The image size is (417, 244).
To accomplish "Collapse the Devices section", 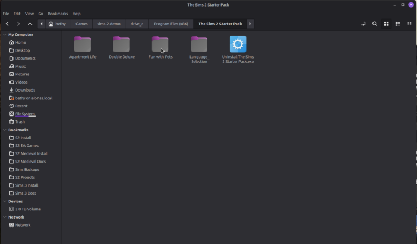I will 4,201.
